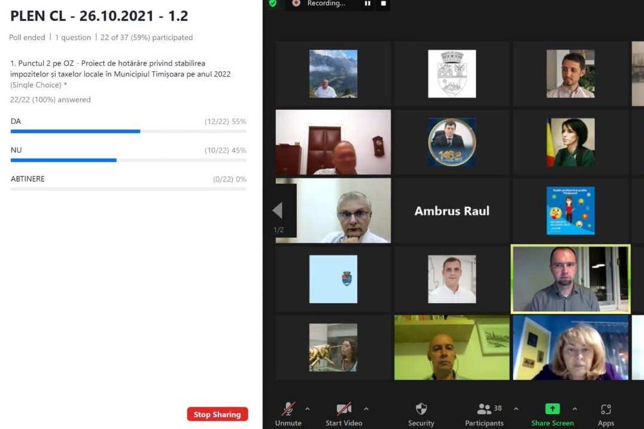Open the Apps icon
644x429 pixels.
click(606, 409)
